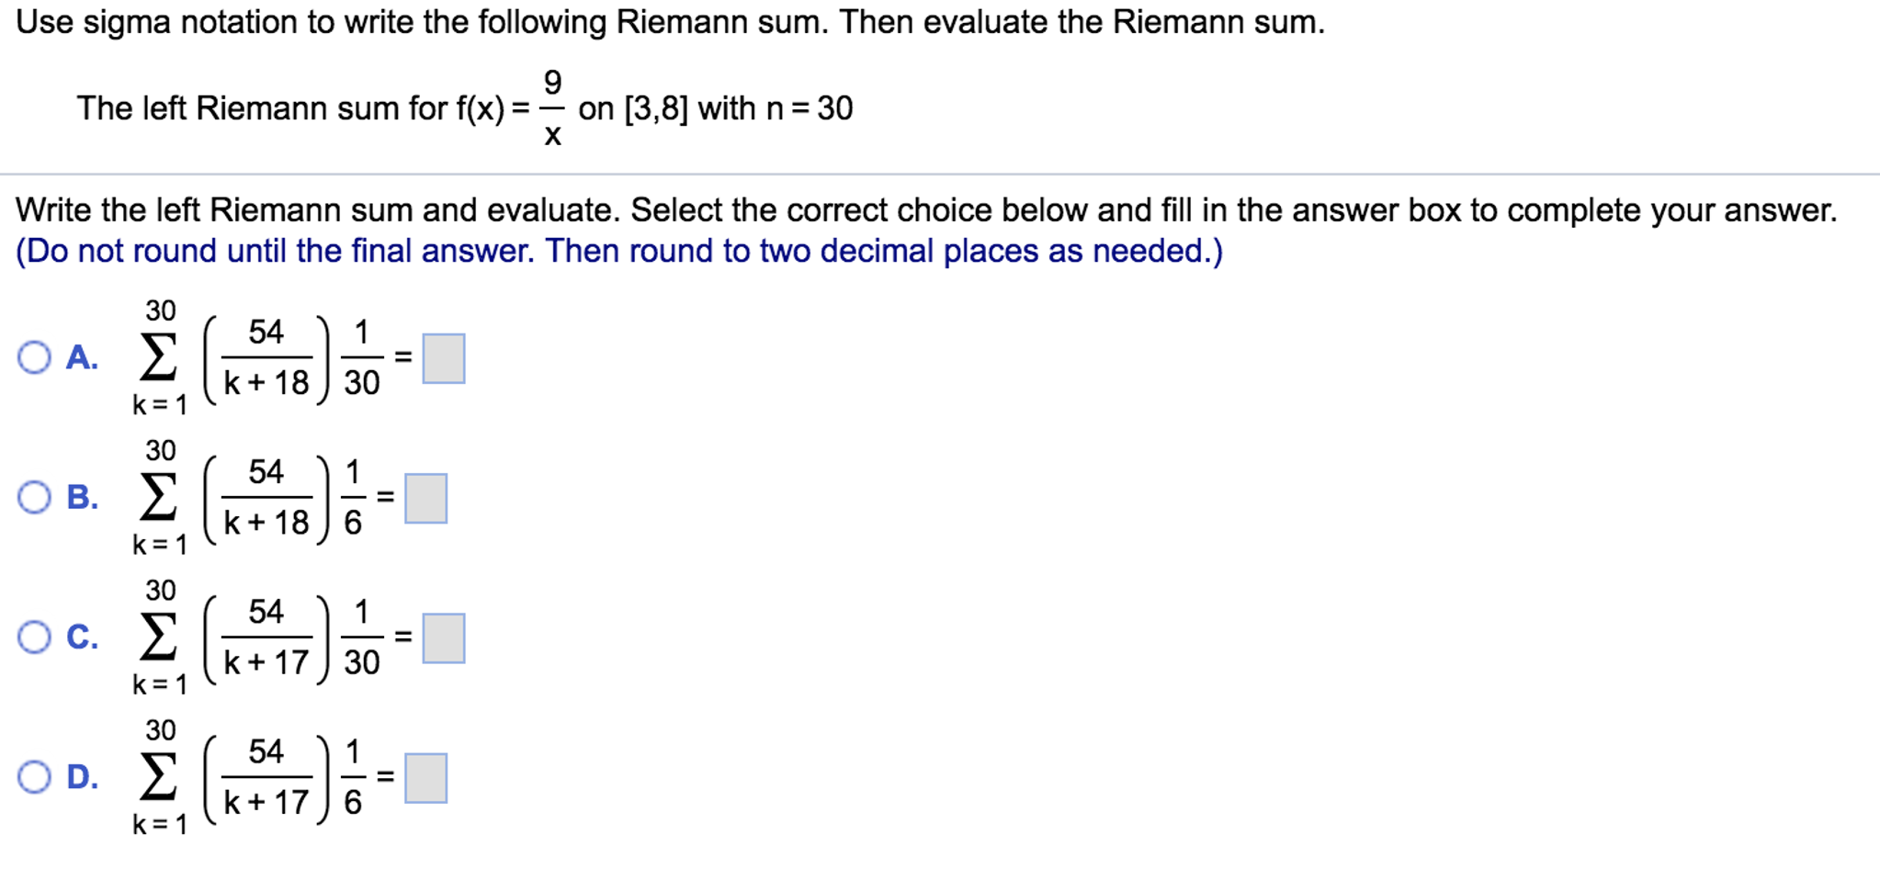Click the 1/30 fraction in choice C
The width and height of the screenshot is (1880, 880).
coord(362,637)
